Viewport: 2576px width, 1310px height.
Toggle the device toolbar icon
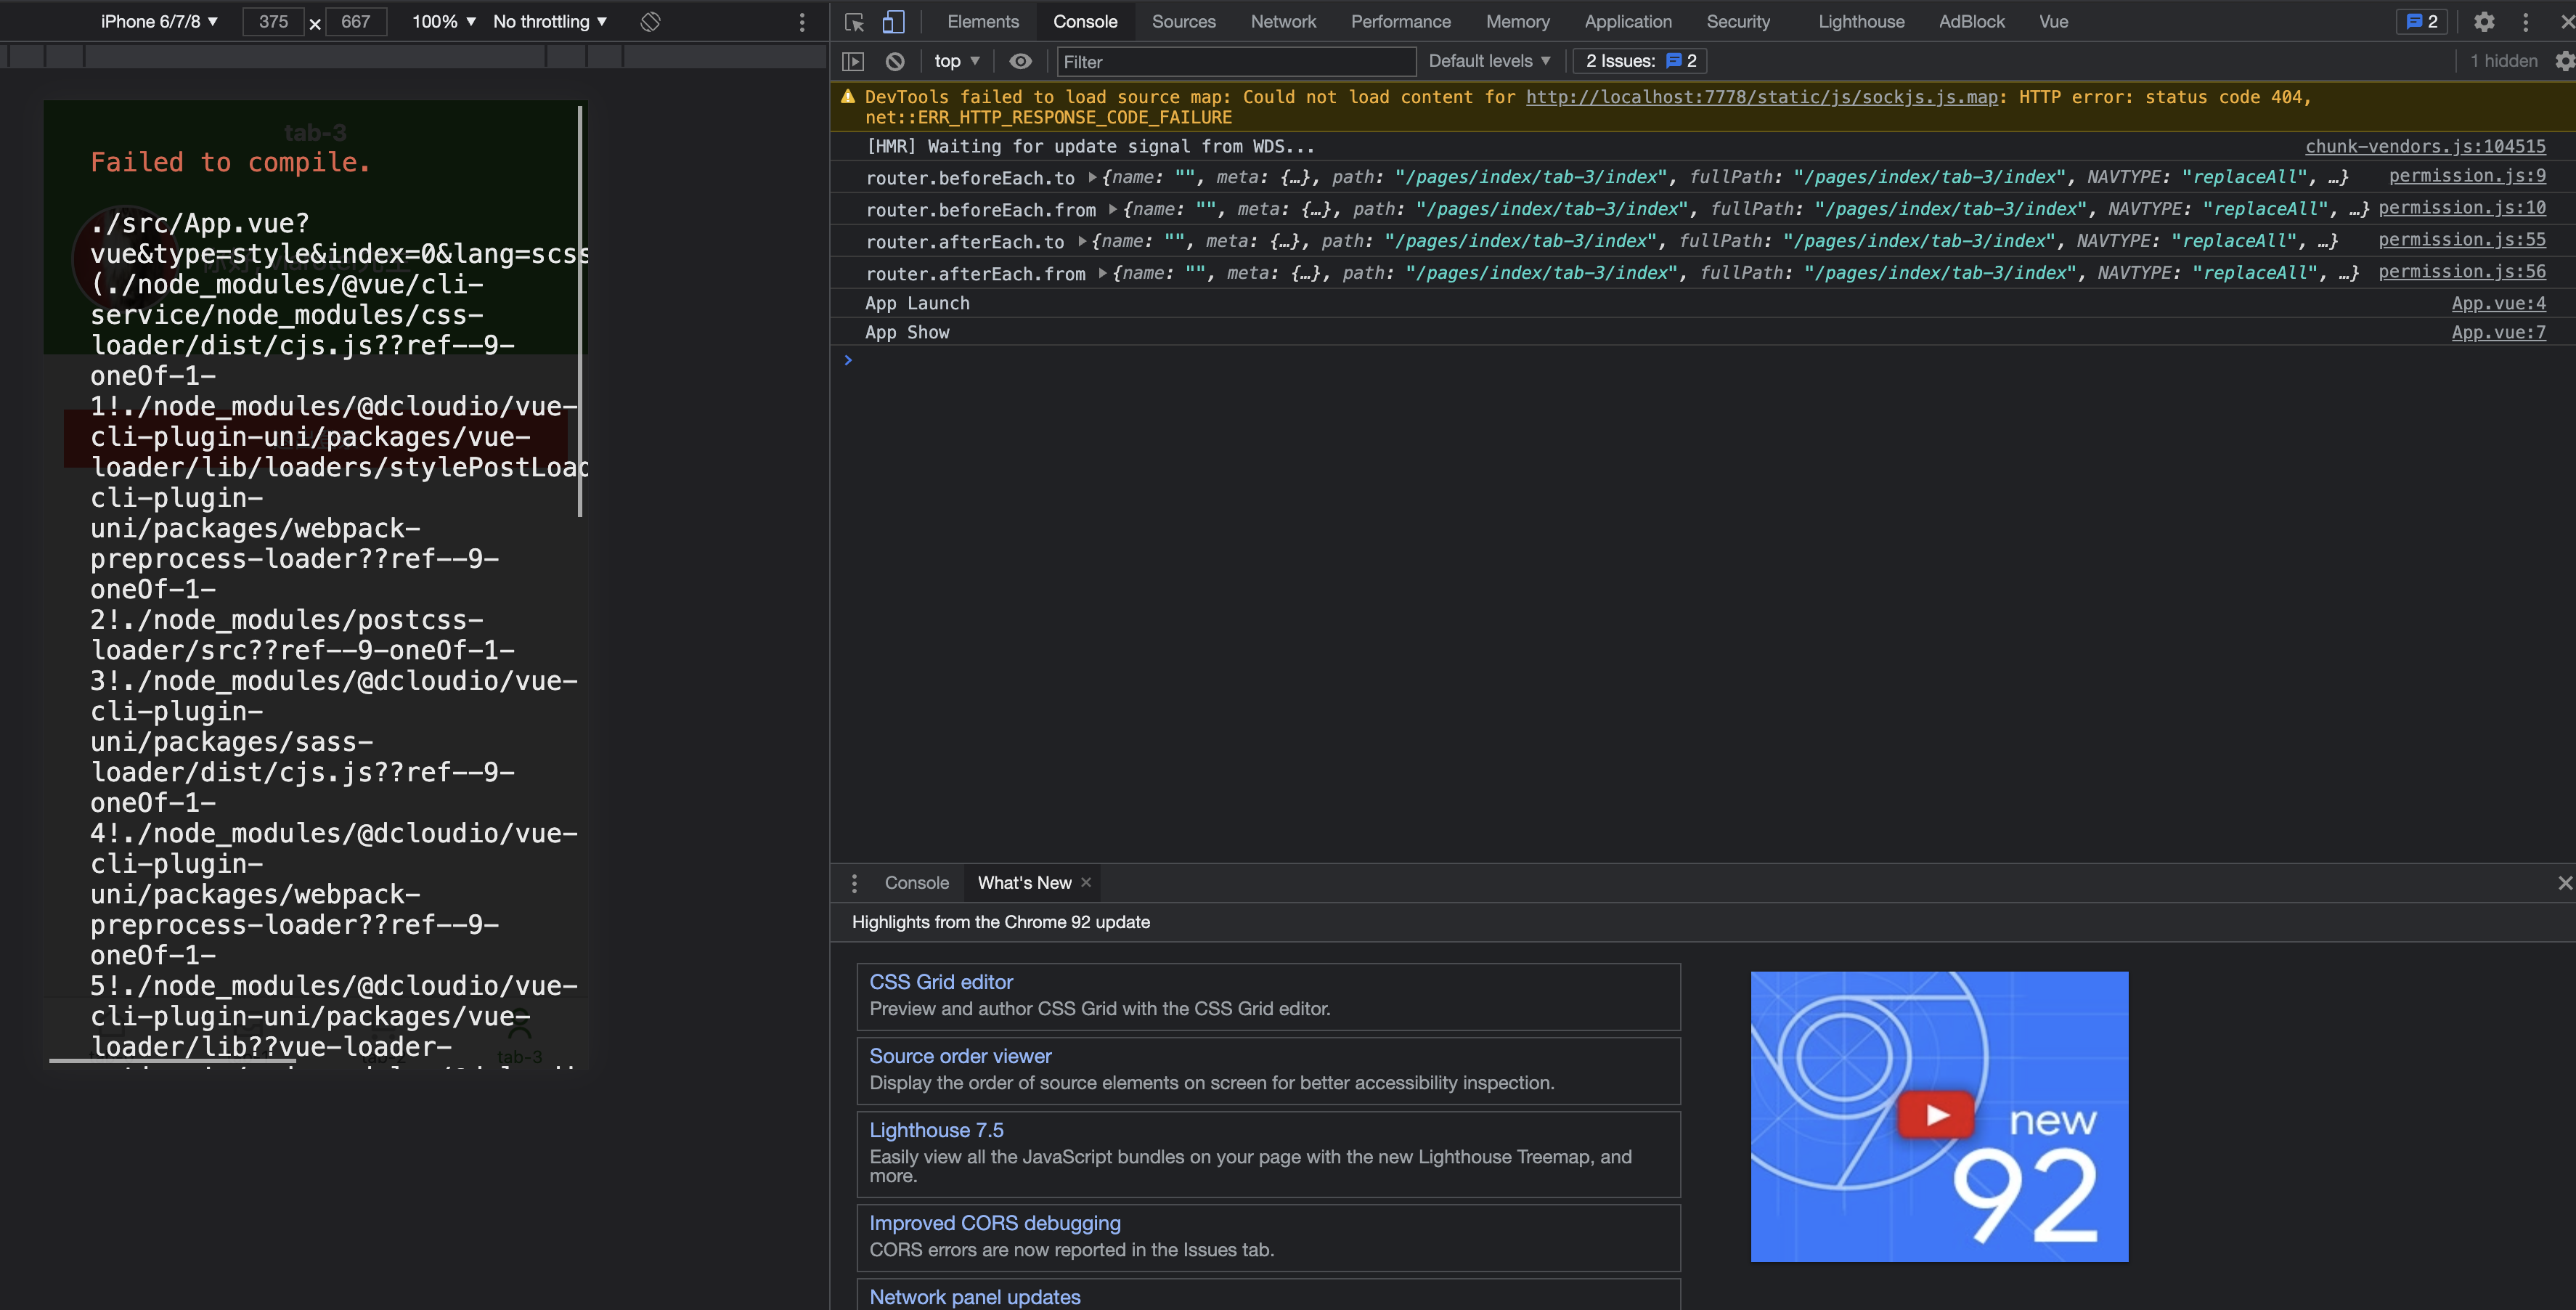click(x=893, y=22)
